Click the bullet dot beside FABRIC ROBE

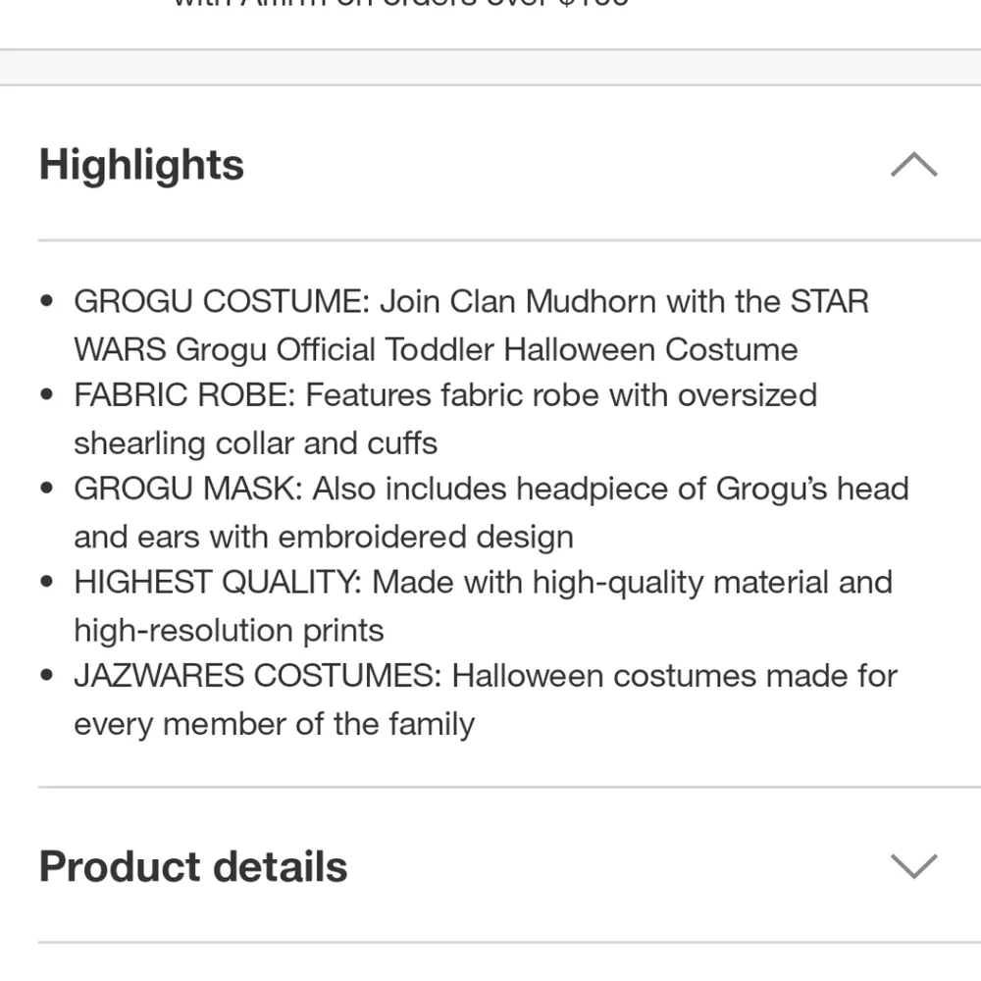tap(46, 394)
